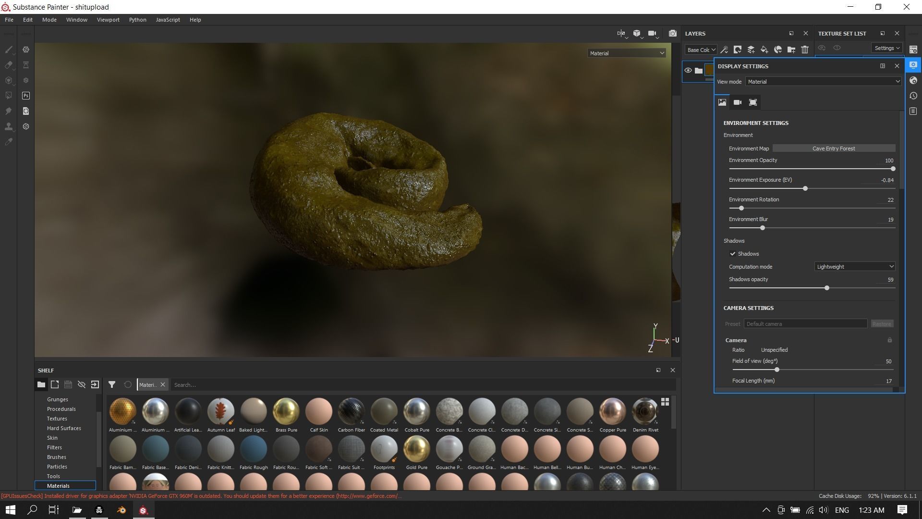Open the Computation mode Lightweight dropdown

[x=855, y=267]
